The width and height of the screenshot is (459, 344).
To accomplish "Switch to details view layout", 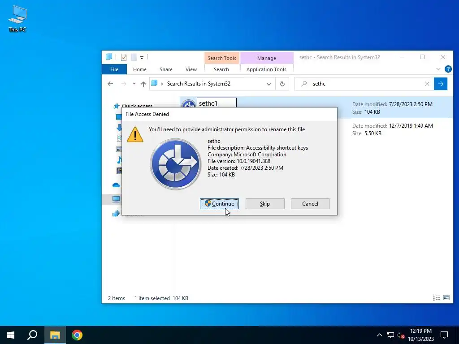I will click(437, 298).
